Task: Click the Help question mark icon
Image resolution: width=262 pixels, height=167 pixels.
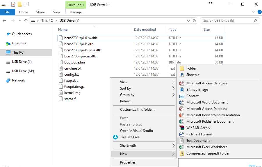Action: [x=260, y=12]
